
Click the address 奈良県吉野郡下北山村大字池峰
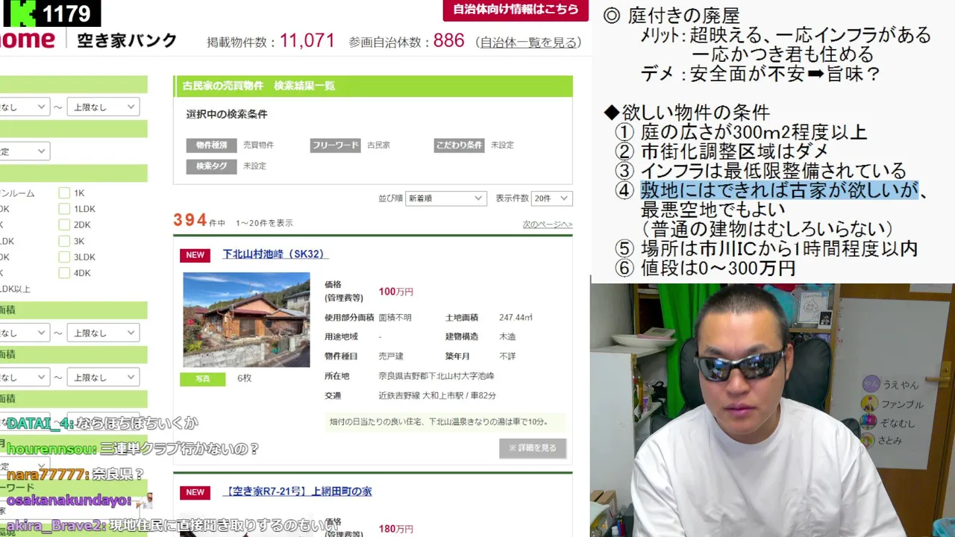coord(436,376)
